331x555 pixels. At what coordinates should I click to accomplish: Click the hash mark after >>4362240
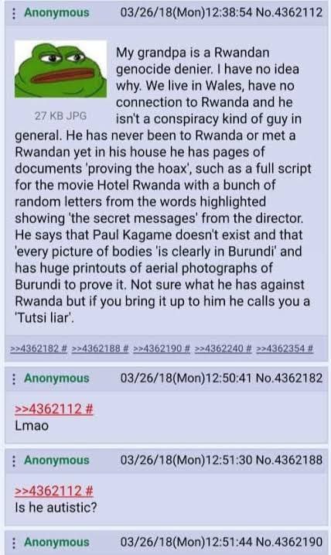click(248, 348)
